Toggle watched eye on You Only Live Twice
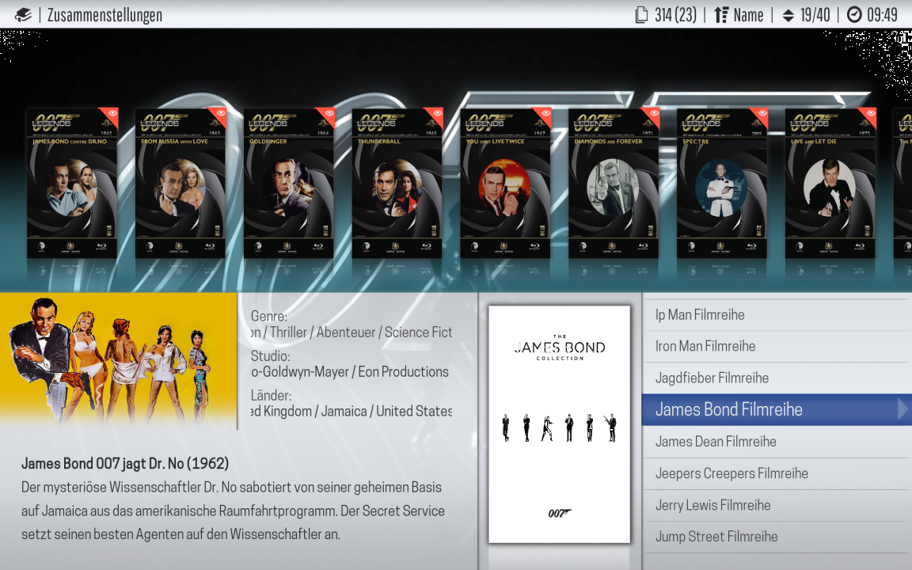This screenshot has width=912, height=570. 545,113
